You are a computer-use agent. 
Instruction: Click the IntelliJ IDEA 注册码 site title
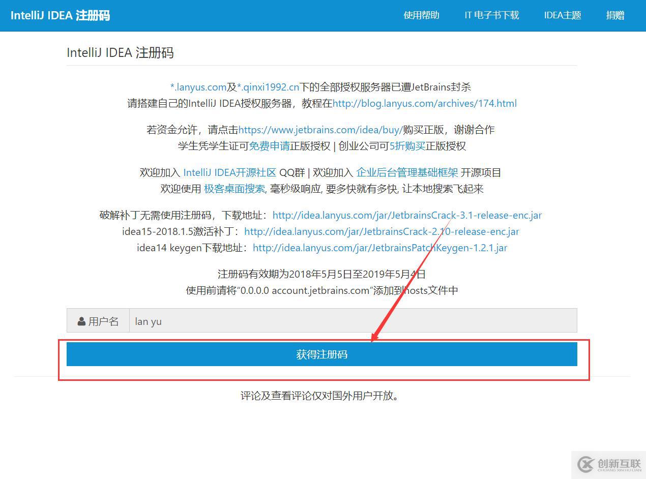[x=60, y=15]
